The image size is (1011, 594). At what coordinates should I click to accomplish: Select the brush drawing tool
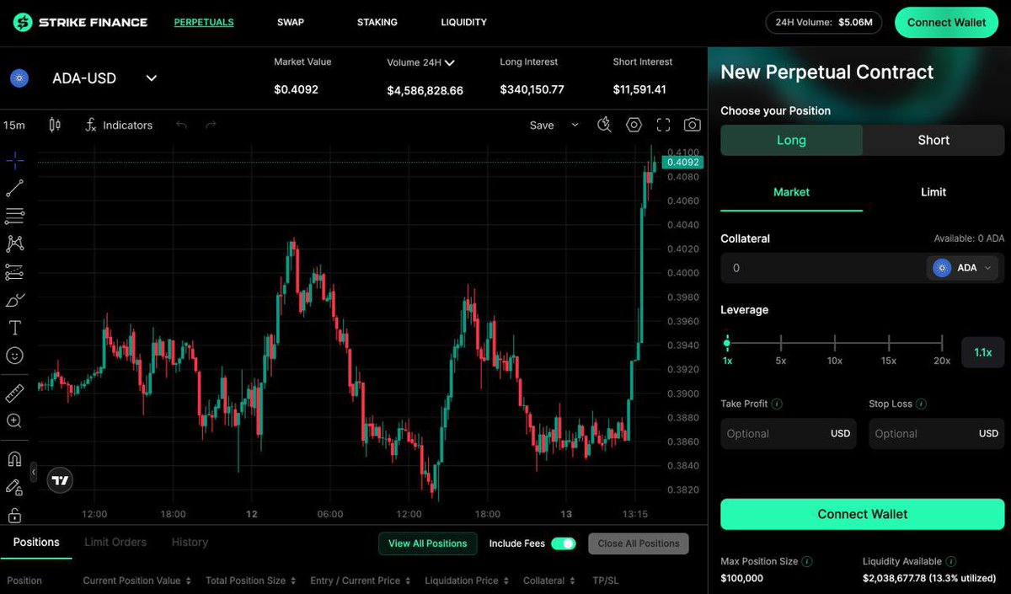tap(15, 300)
